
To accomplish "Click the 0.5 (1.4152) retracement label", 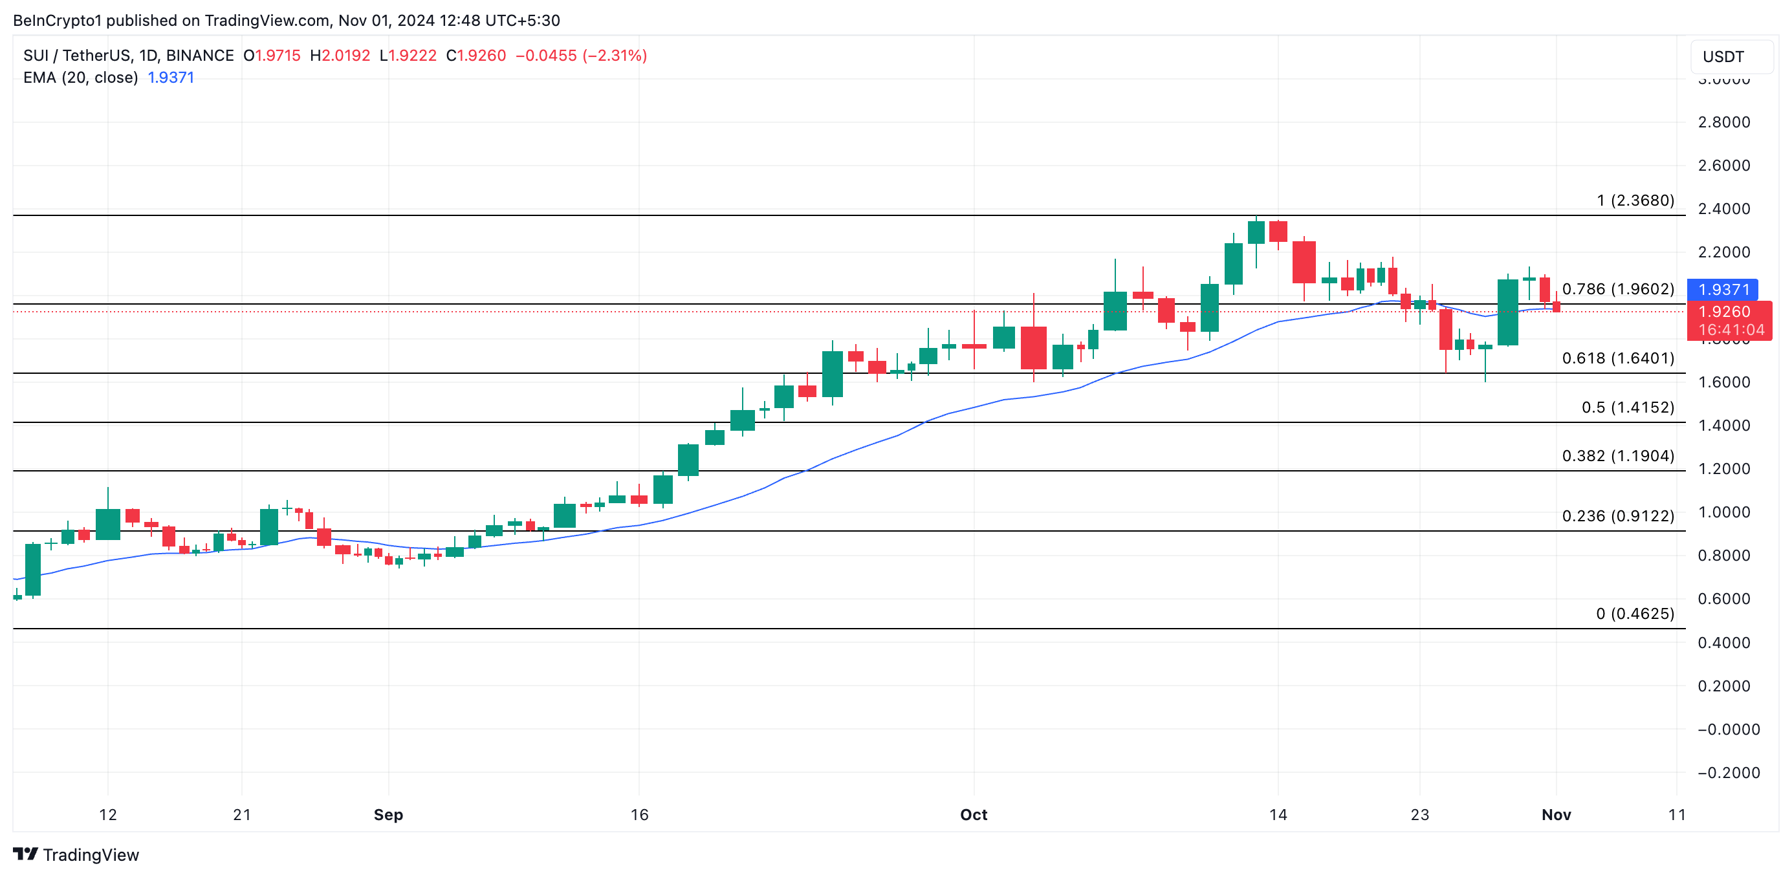I will click(1627, 407).
